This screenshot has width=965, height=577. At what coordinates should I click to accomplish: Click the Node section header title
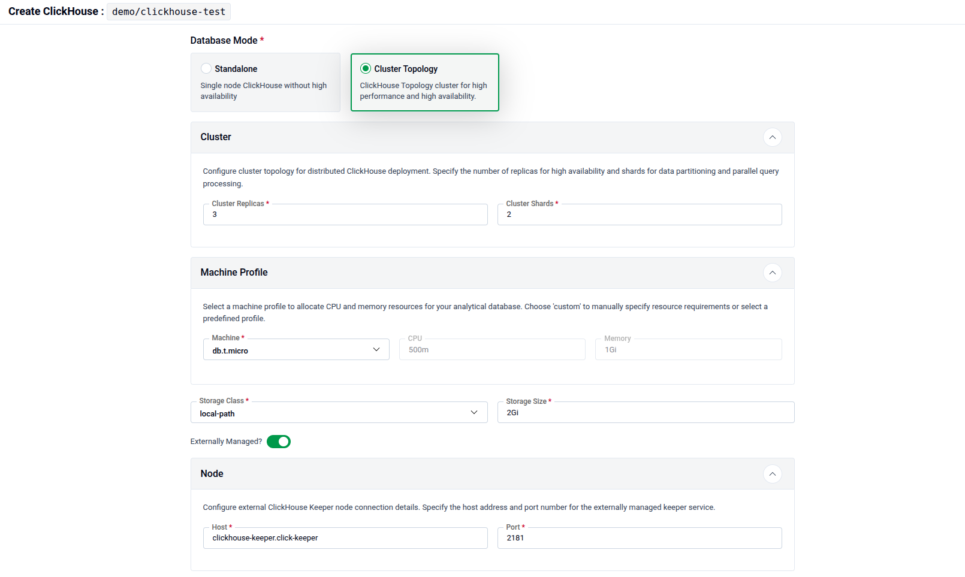pyautogui.click(x=212, y=474)
